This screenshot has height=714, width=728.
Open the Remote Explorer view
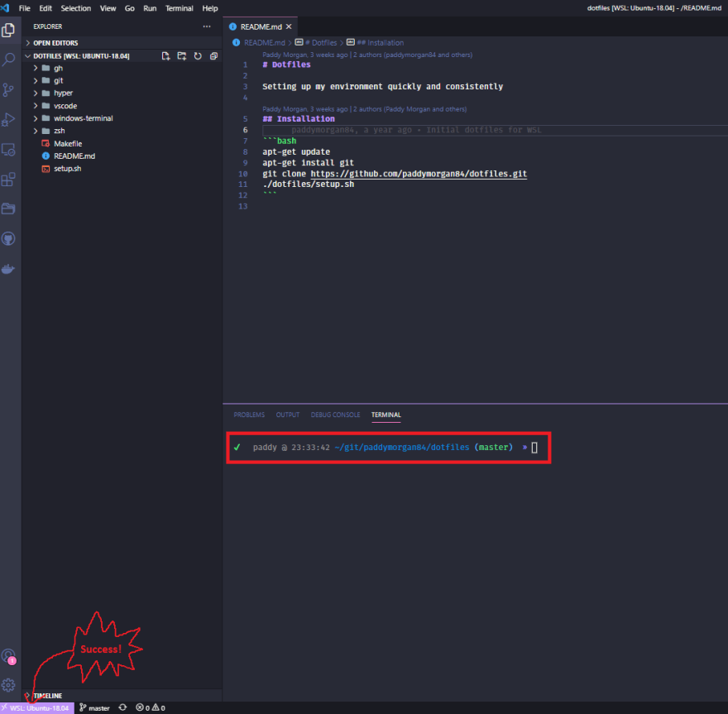pos(8,150)
